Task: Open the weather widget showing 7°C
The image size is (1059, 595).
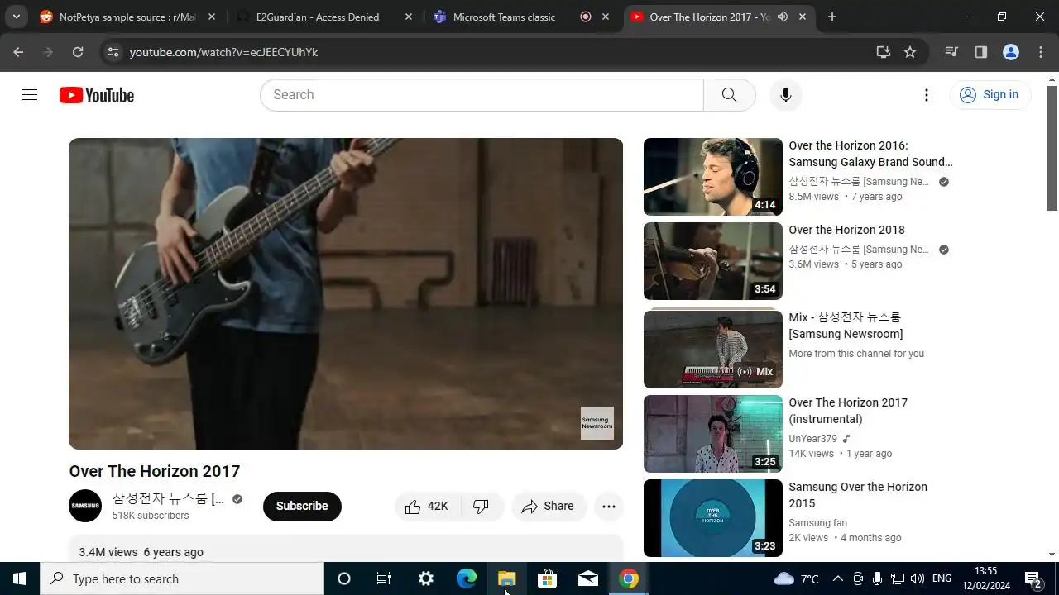Action: click(796, 579)
